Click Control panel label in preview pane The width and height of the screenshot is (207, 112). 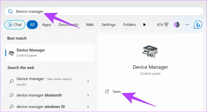(x=150, y=74)
